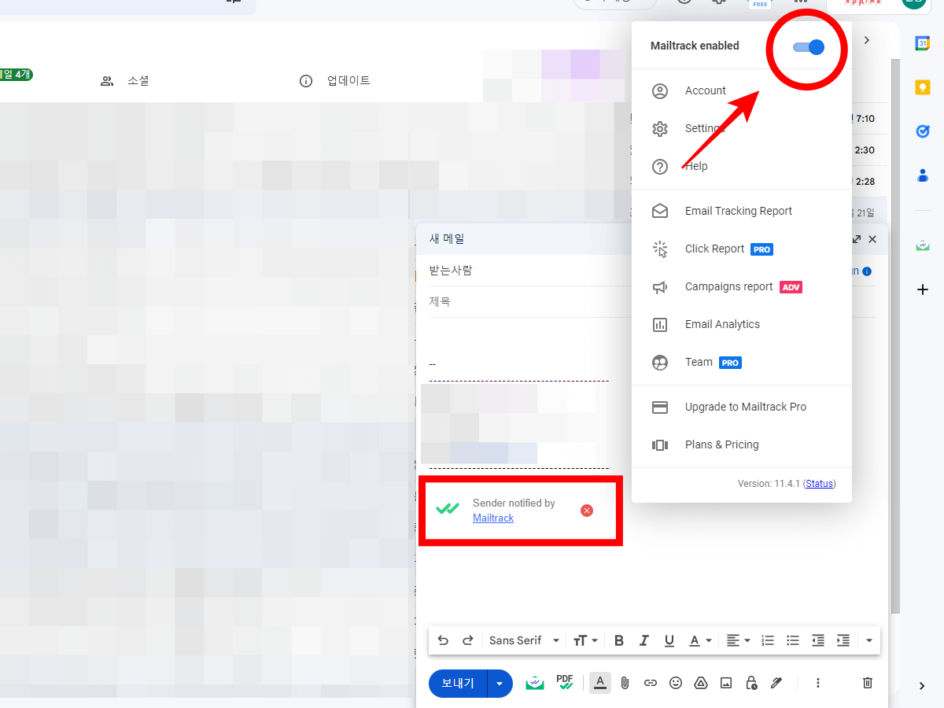Redo the edit in compose toolbar
The height and width of the screenshot is (708, 944).
pos(467,640)
